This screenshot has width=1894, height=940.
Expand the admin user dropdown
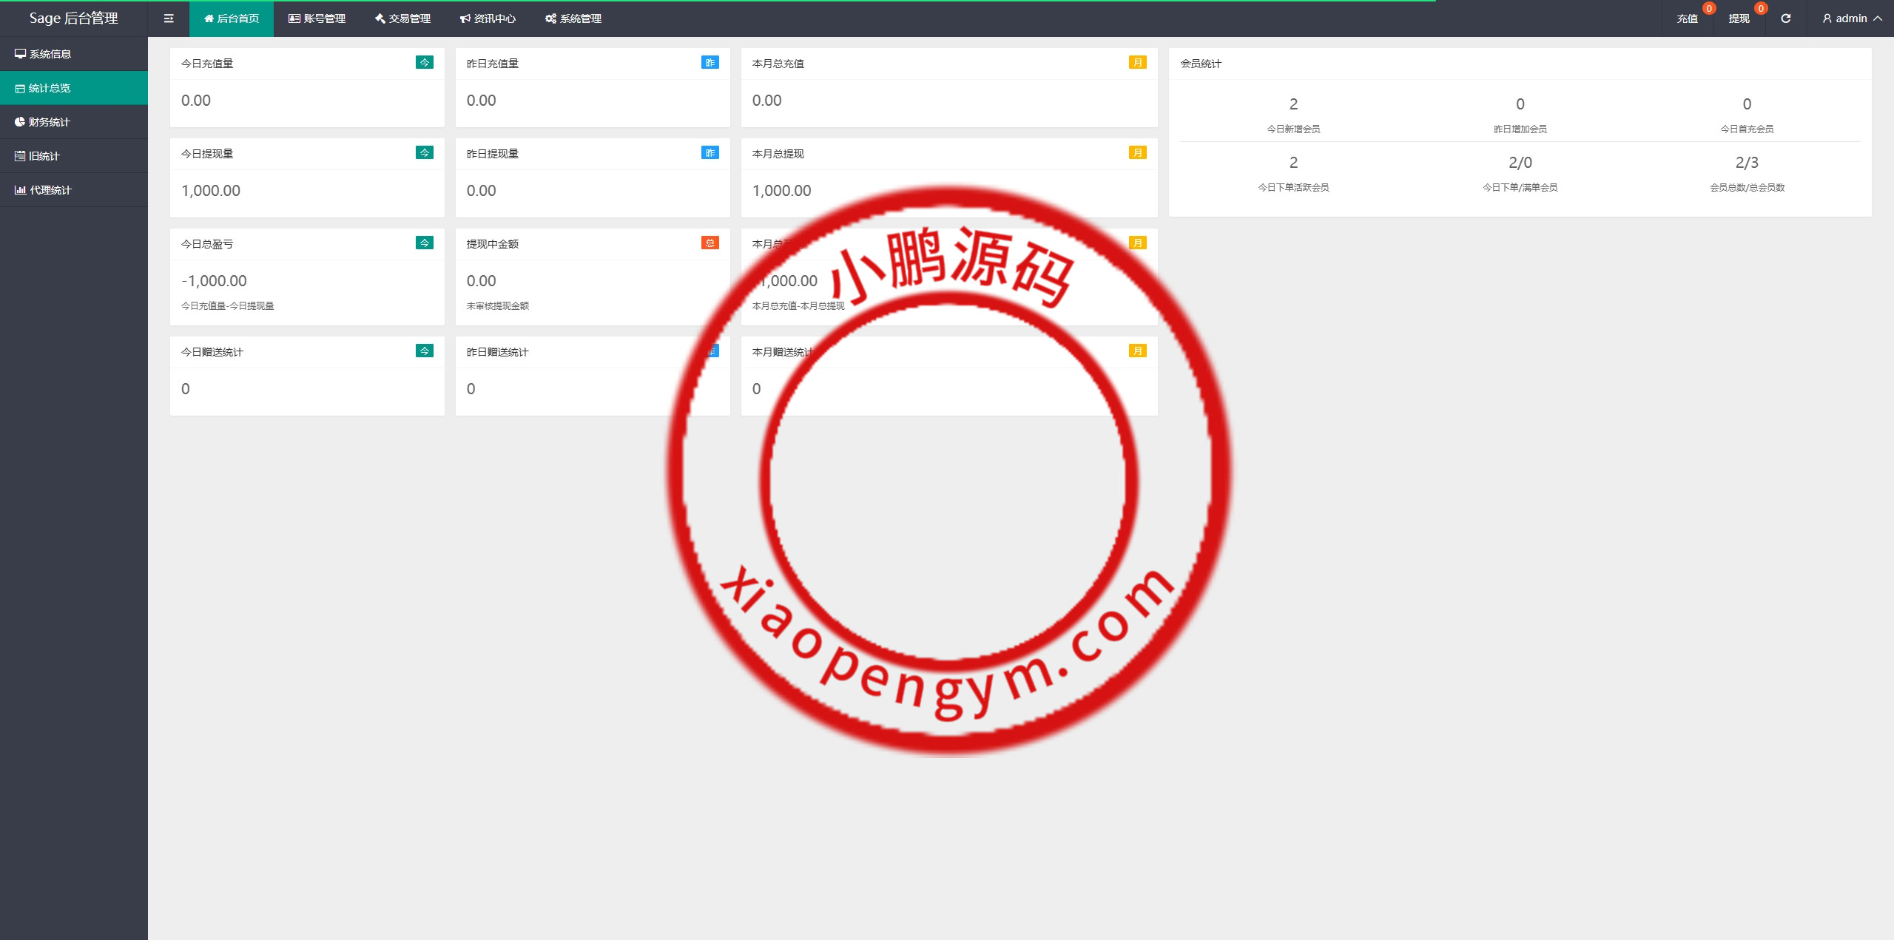tap(1852, 18)
